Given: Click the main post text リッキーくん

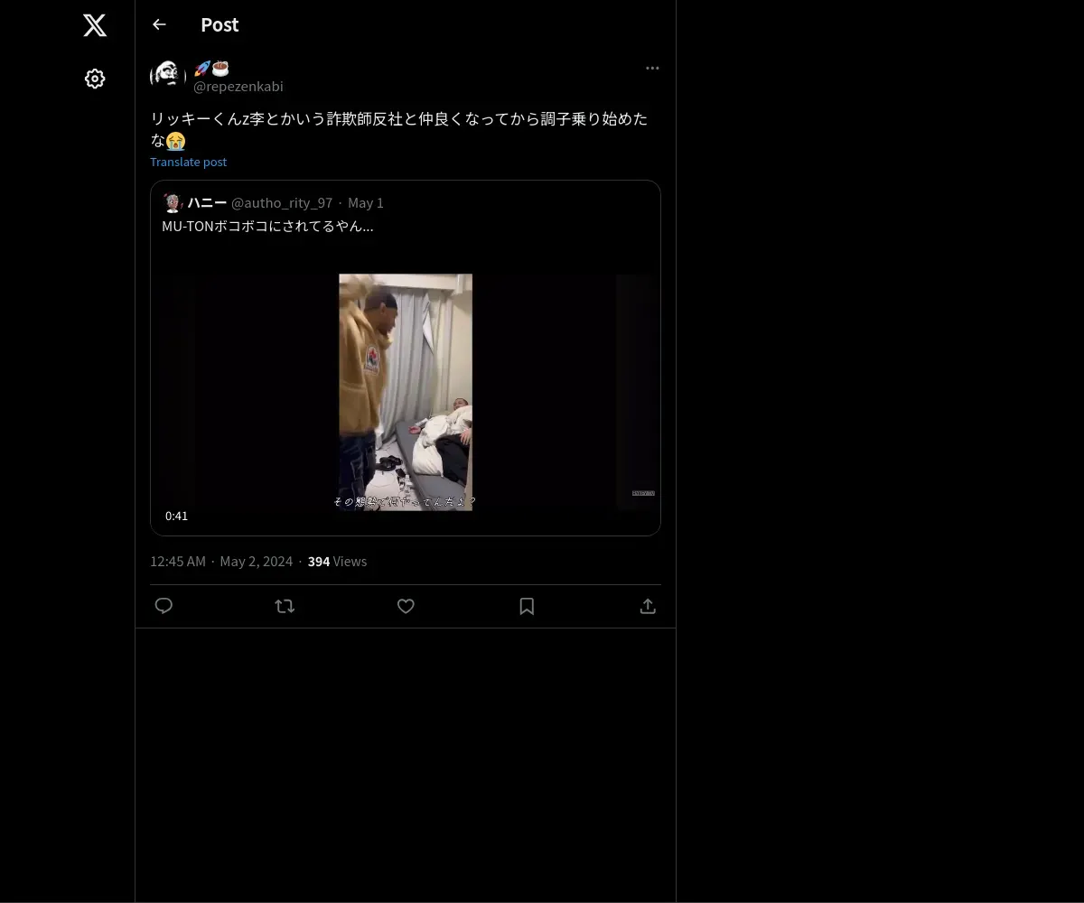Looking at the screenshot, I should click(x=399, y=129).
